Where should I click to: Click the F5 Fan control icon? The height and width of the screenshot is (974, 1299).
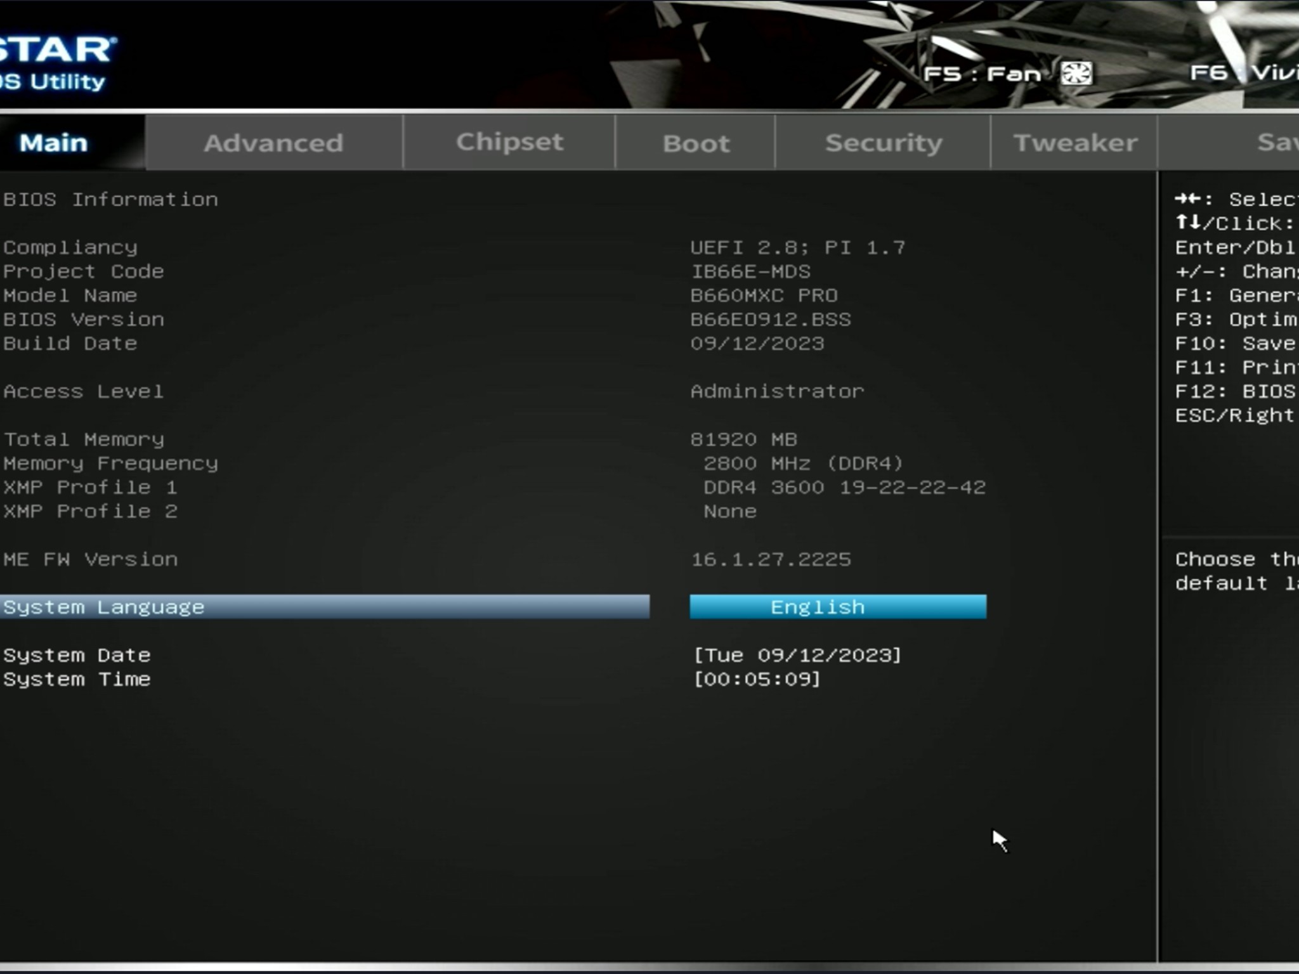(x=1076, y=74)
